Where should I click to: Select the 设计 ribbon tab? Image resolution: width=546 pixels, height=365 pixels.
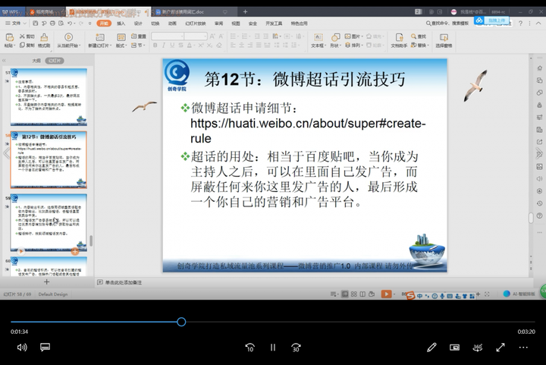click(x=138, y=24)
